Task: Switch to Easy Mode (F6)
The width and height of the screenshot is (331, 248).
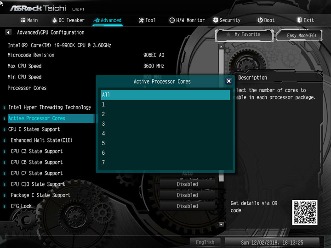Action: point(299,35)
